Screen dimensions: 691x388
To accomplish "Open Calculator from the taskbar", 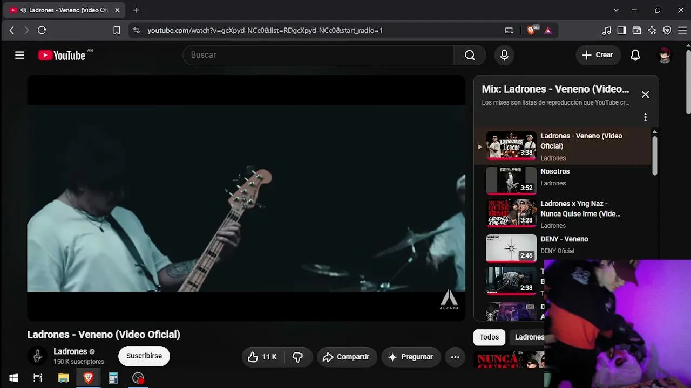I will [x=113, y=378].
